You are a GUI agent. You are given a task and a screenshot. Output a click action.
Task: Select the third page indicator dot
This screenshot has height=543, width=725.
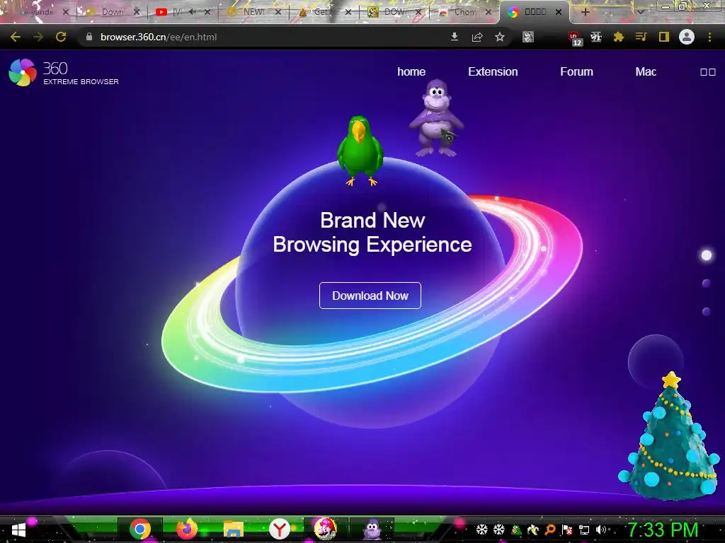pyautogui.click(x=707, y=312)
